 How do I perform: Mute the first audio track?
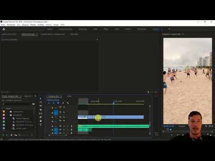click(x=64, y=127)
